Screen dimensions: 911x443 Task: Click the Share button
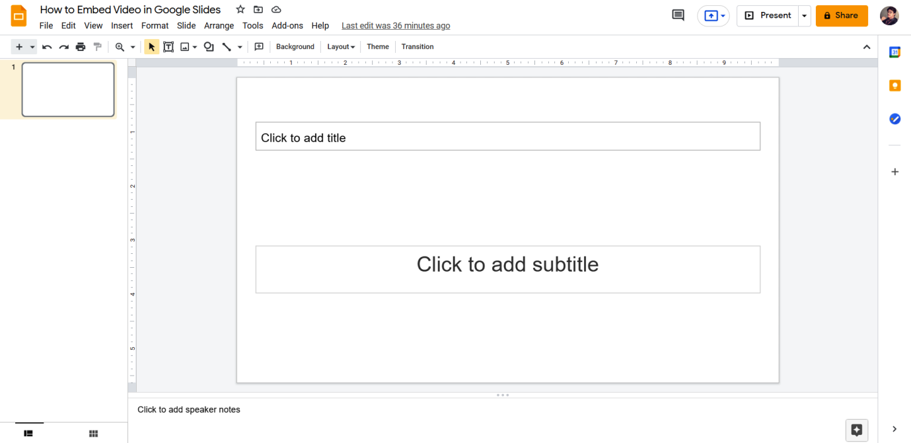click(842, 16)
